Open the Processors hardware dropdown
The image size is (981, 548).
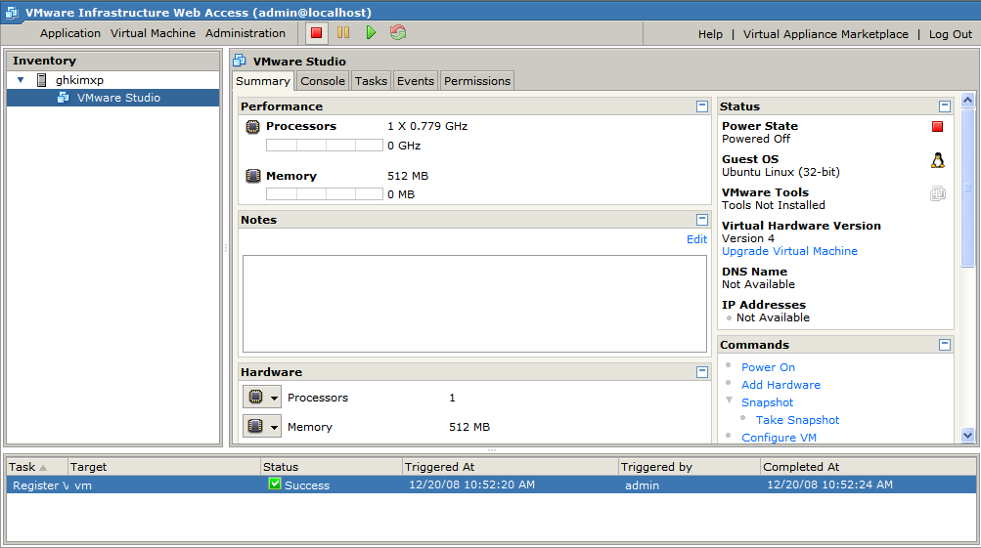261,397
